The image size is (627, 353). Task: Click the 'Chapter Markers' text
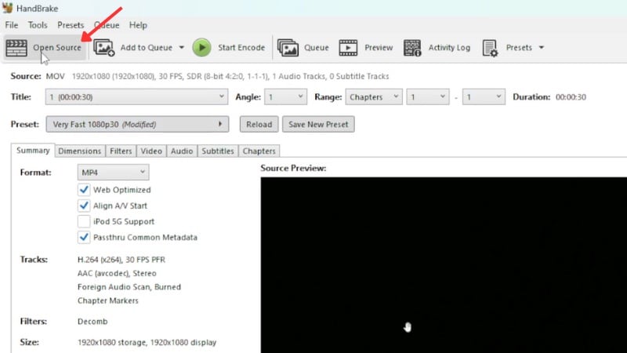click(x=108, y=300)
